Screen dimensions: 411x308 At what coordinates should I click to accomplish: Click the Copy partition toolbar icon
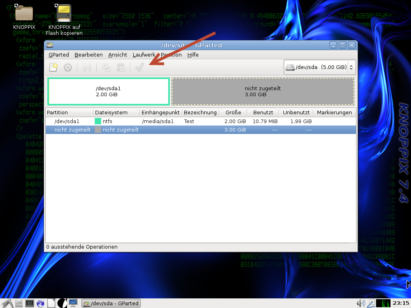[x=106, y=67]
